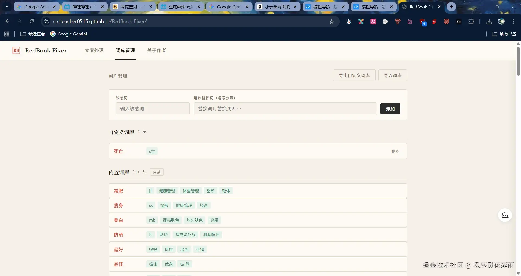The image size is (521, 276).
Task: Open the Chrome profile avatar
Action: click(x=501, y=21)
